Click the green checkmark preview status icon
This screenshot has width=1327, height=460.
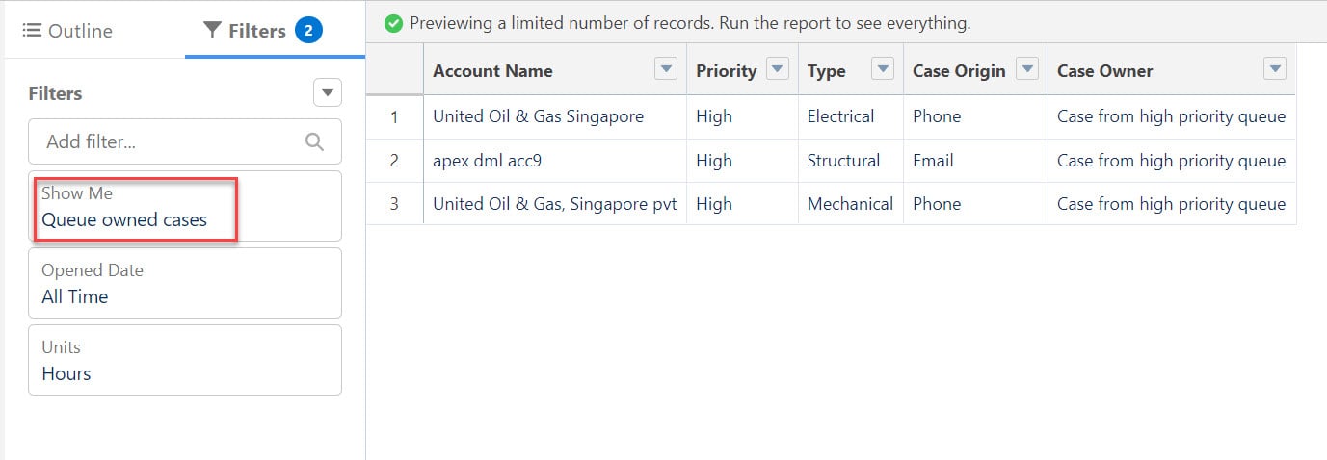click(x=393, y=23)
